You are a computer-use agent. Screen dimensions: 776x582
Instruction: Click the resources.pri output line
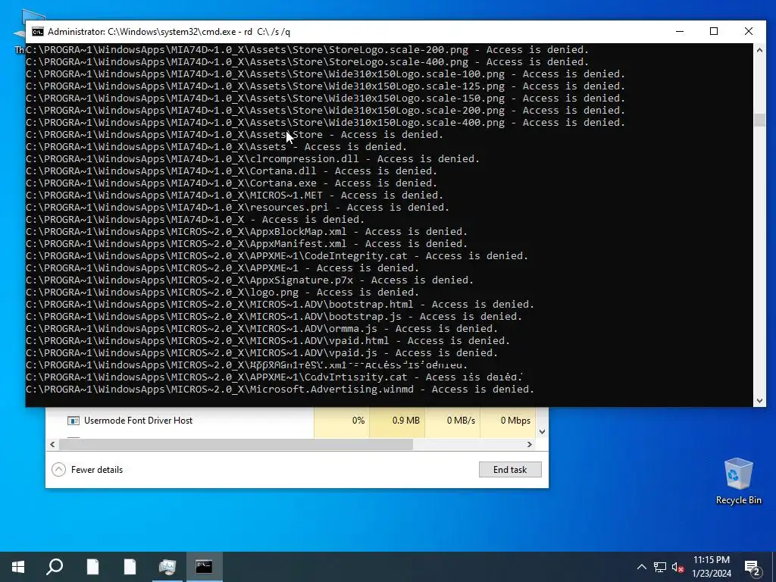pyautogui.click(x=237, y=208)
